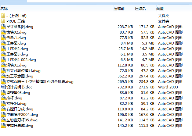The width and height of the screenshot is (192, 136).
Task: Click the 4.7 MB compressed size cell
Action: point(148,60)
